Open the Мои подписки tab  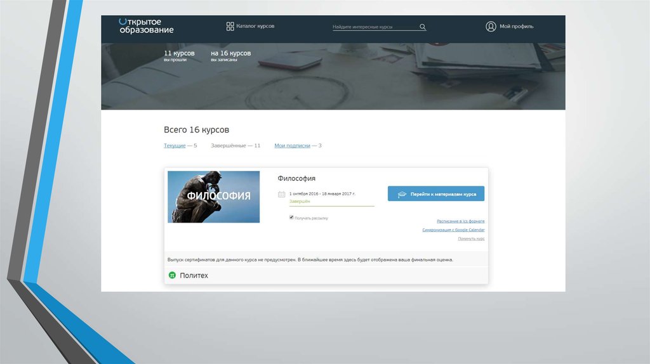click(292, 146)
